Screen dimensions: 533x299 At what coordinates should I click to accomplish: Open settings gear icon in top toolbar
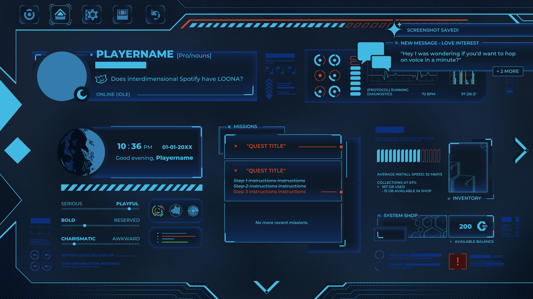(92, 14)
